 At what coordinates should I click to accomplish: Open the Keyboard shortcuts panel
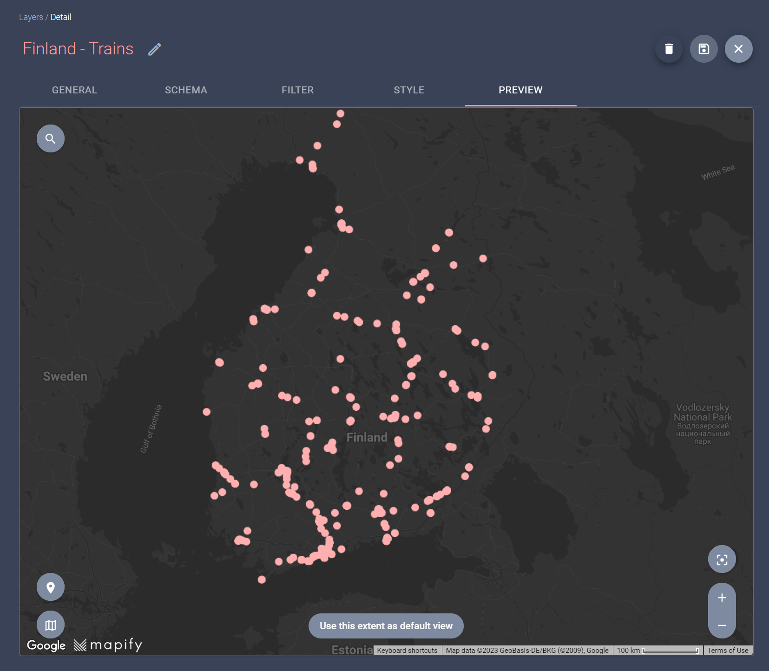(407, 650)
